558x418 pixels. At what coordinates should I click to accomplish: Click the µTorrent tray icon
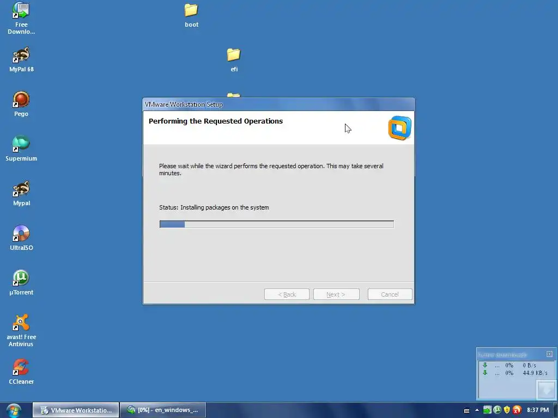click(497, 410)
